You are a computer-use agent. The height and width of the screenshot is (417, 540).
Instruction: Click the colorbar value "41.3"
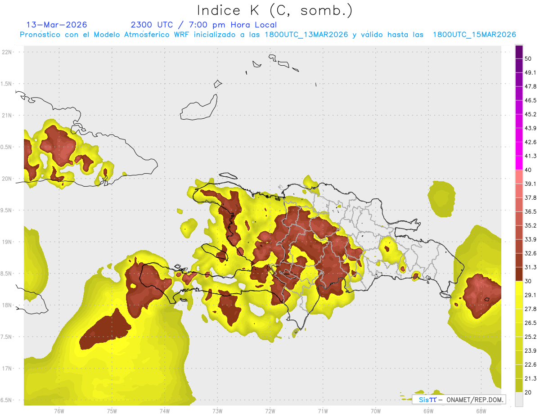tap(531, 156)
